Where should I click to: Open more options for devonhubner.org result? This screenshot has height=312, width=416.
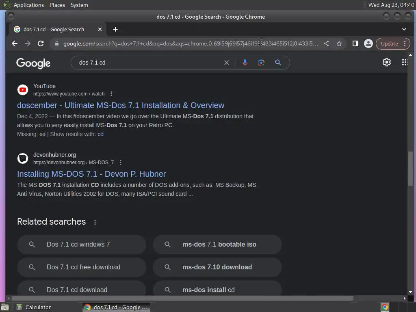point(120,162)
